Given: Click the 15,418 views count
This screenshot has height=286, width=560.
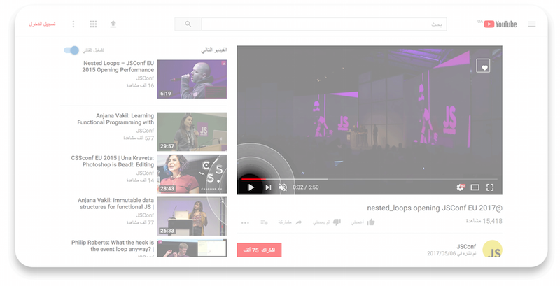Looking at the screenshot, I should click(x=484, y=221).
